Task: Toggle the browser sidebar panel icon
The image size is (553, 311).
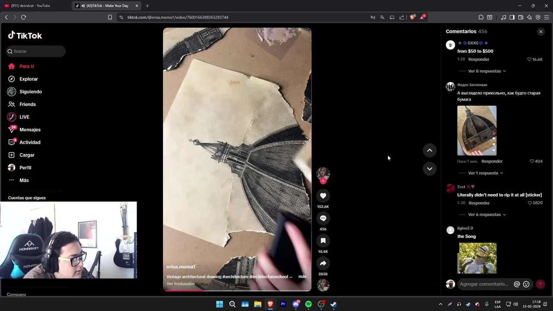Action: pyautogui.click(x=512, y=17)
